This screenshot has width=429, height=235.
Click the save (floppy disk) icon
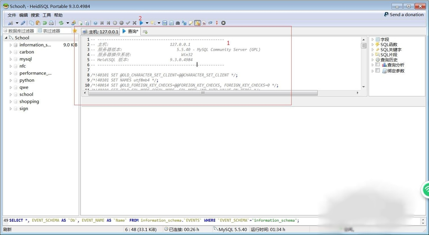[165, 23]
